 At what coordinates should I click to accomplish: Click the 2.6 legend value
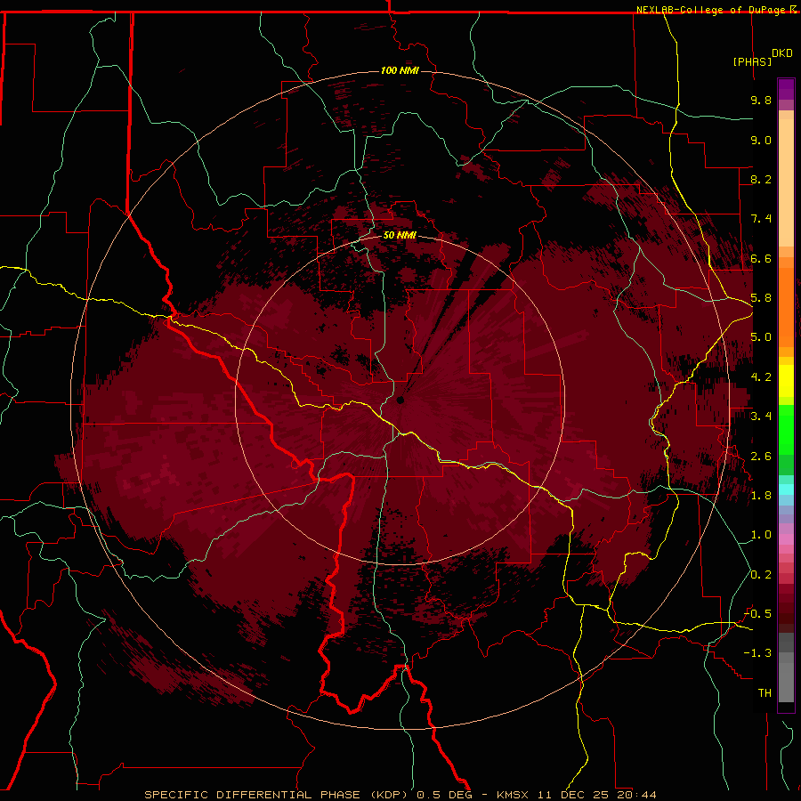click(761, 457)
